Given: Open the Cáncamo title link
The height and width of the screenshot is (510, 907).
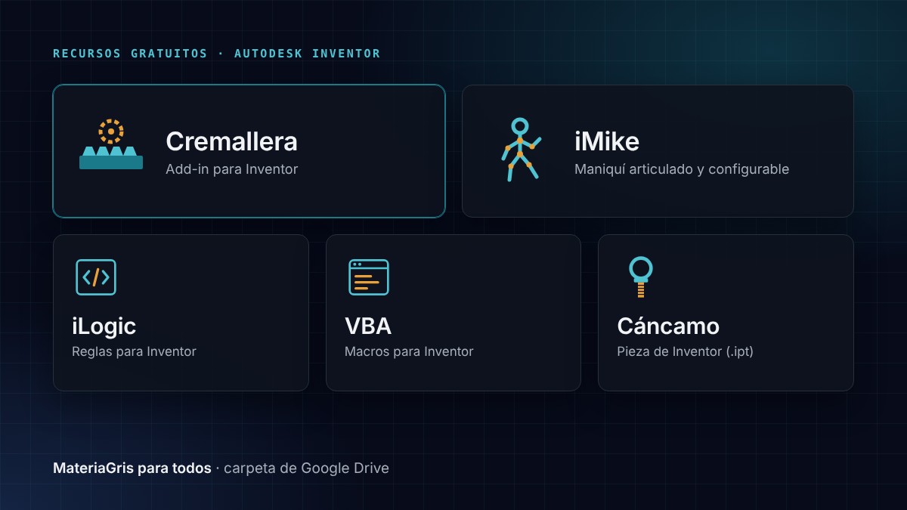Looking at the screenshot, I should (668, 326).
